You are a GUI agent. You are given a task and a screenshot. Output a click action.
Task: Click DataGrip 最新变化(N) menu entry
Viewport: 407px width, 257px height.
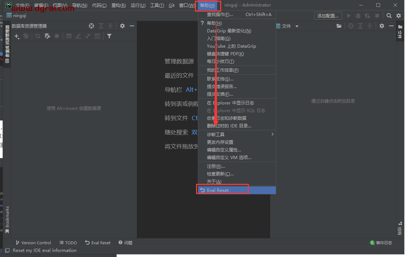237,31
